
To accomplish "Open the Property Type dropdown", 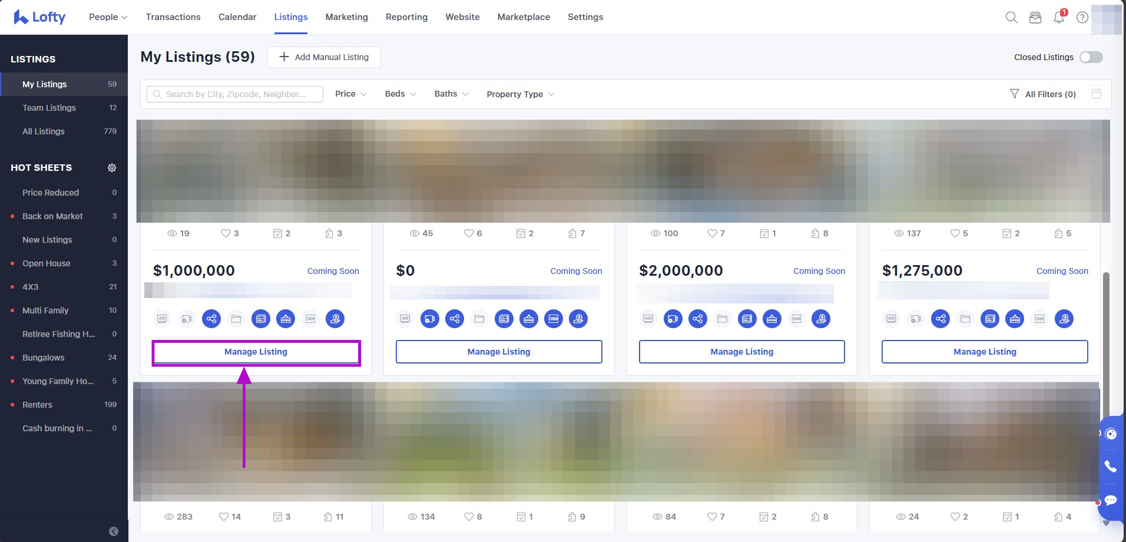I will click(520, 94).
